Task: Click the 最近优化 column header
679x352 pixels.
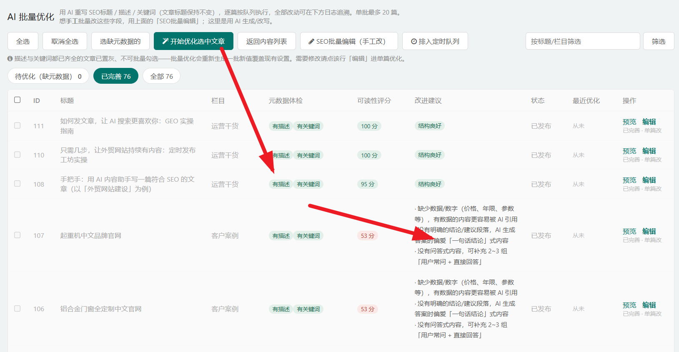Action: pyautogui.click(x=586, y=100)
